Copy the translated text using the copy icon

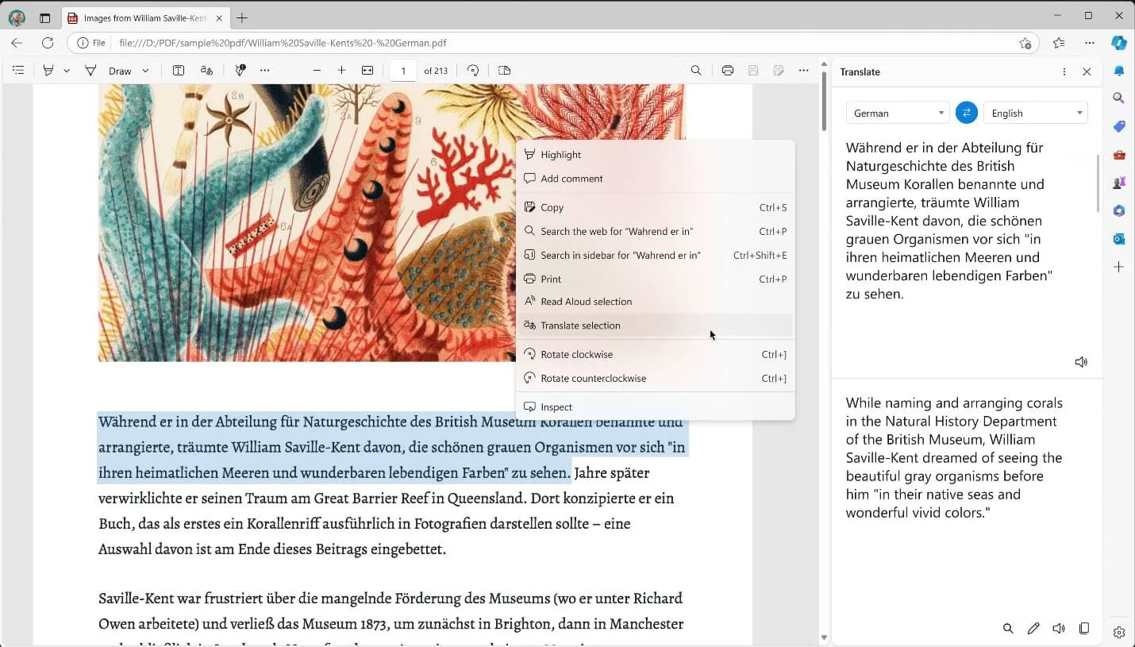pos(1084,628)
